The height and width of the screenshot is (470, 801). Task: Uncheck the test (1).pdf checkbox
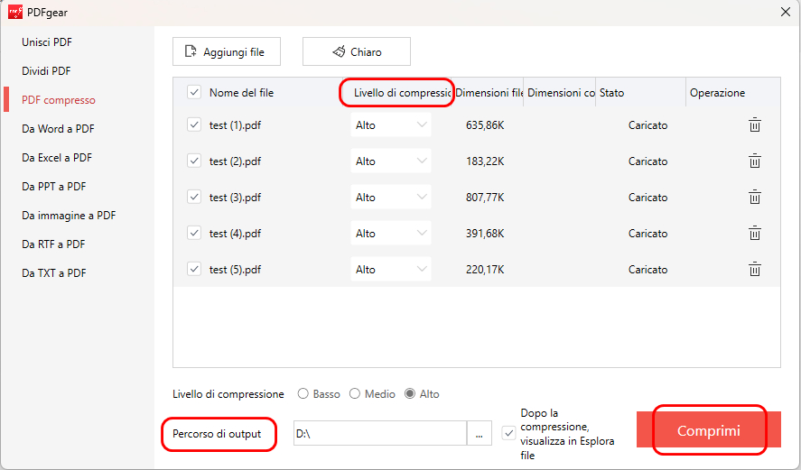pyautogui.click(x=193, y=125)
